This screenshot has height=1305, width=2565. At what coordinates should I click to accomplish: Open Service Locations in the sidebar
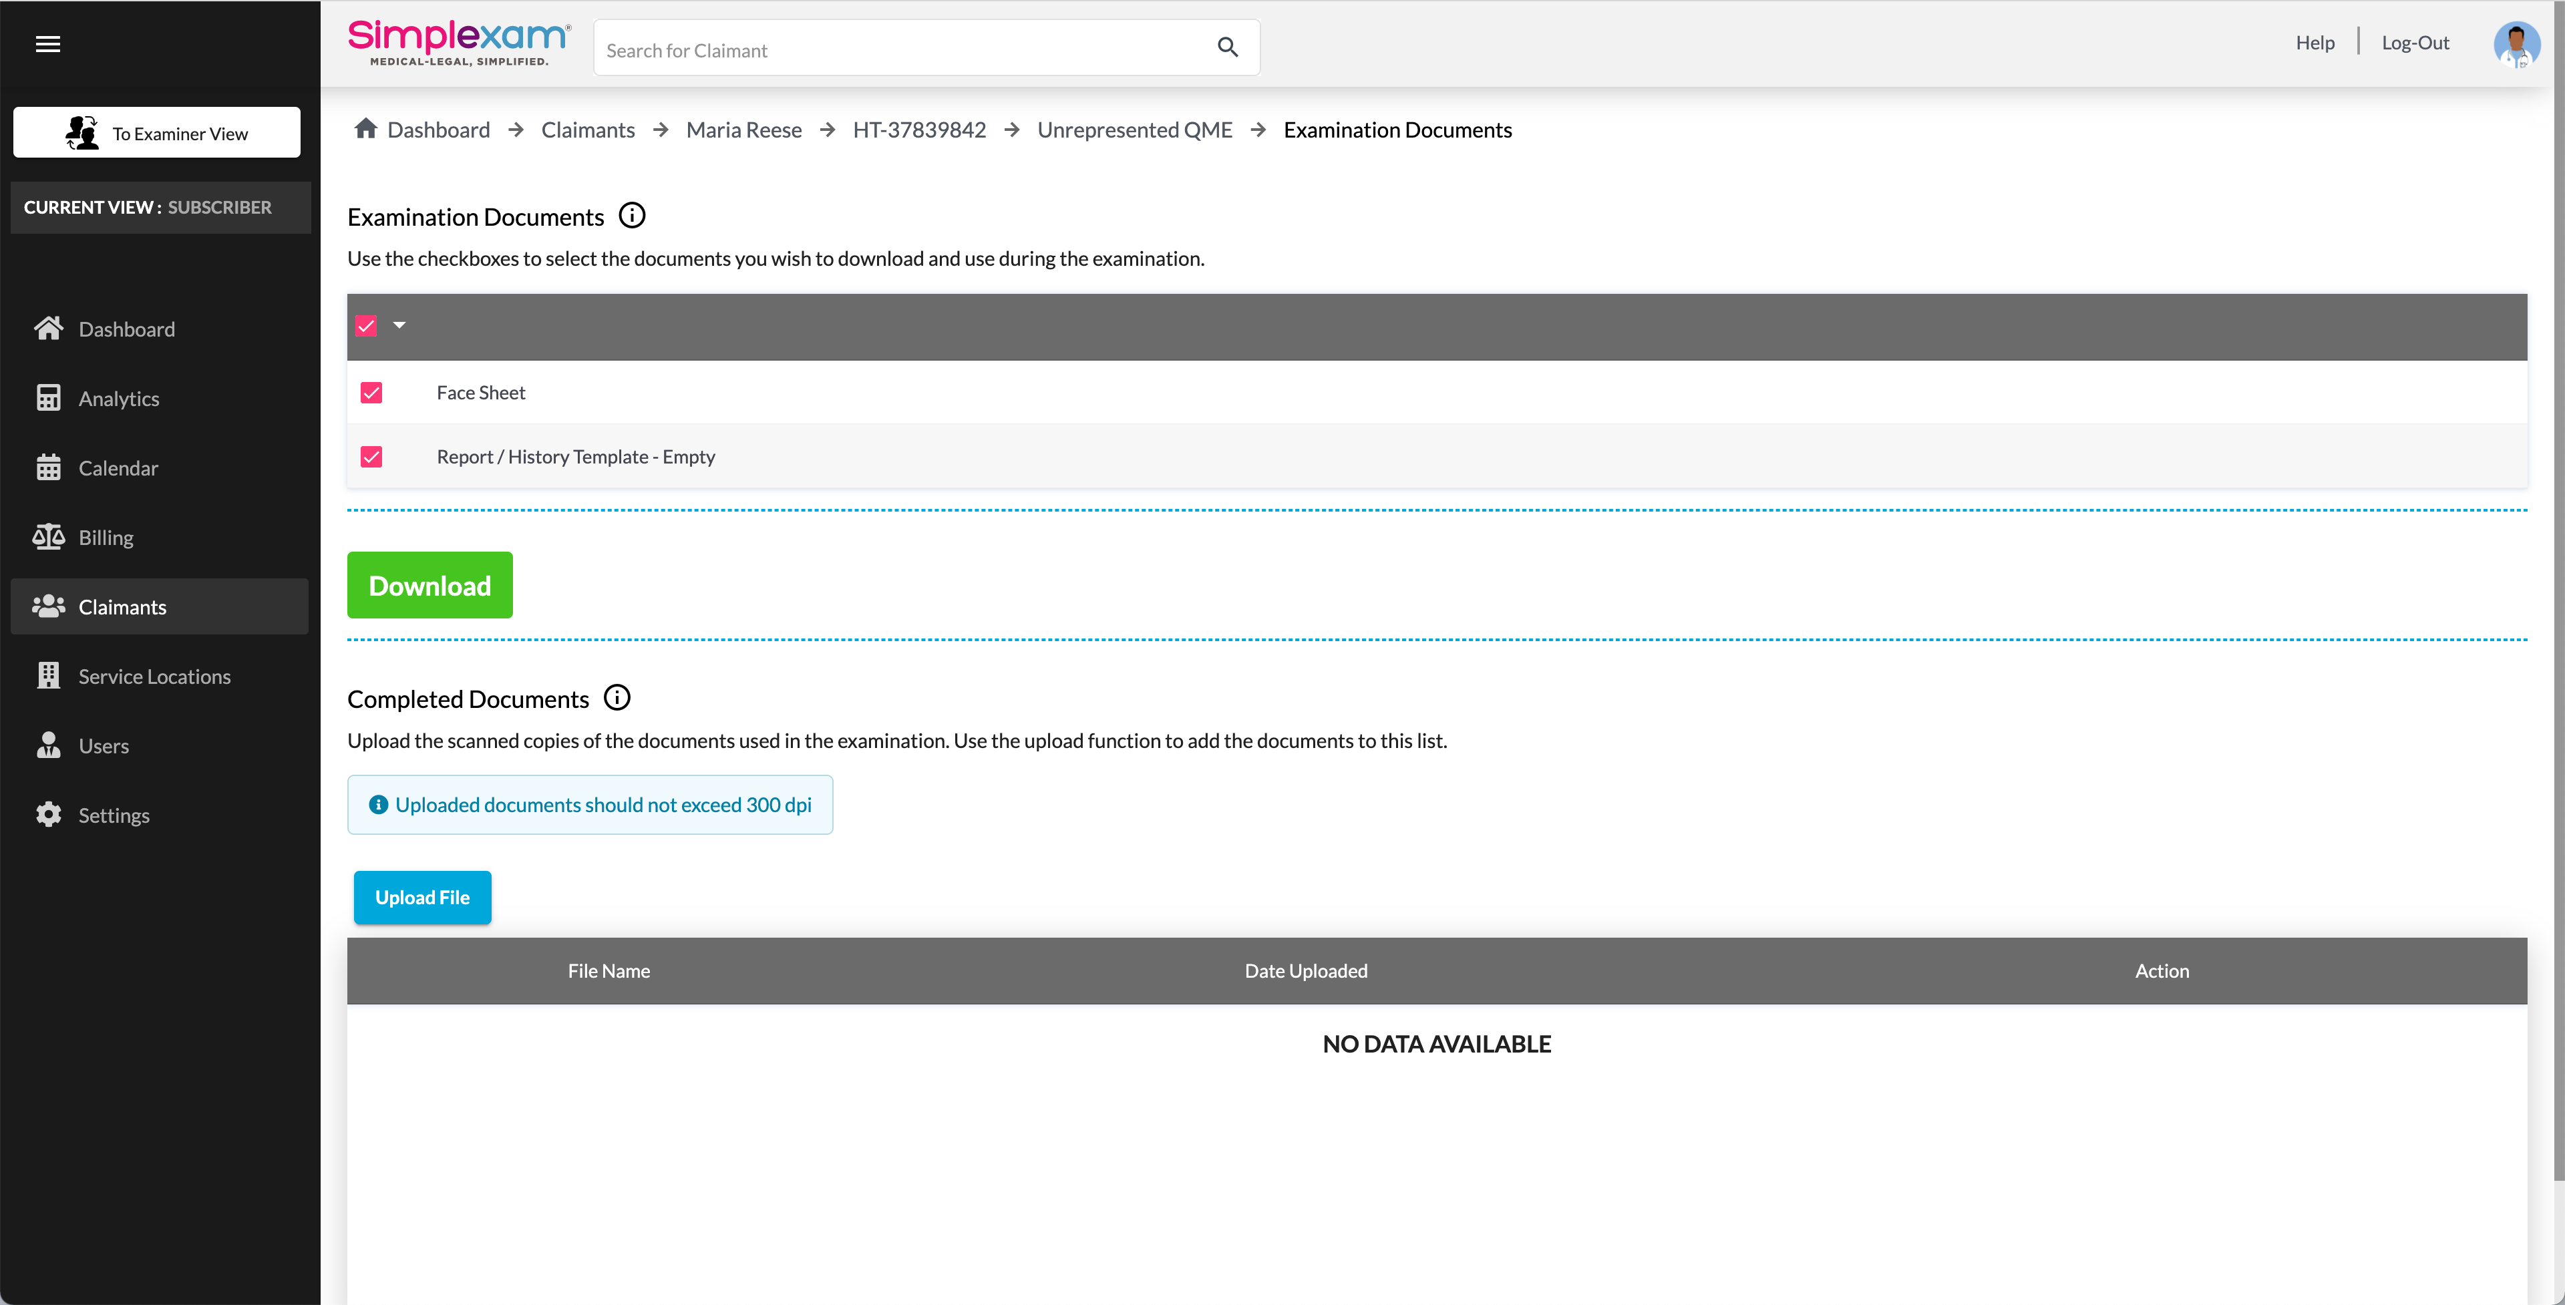point(154,676)
